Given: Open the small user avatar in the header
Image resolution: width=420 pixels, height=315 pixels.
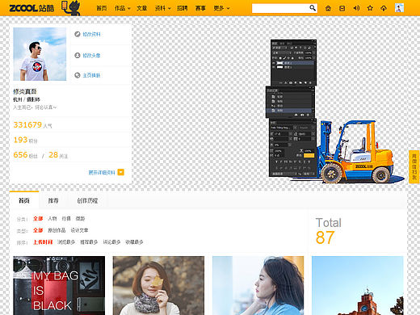Looking at the screenshot, I should coord(399,8).
